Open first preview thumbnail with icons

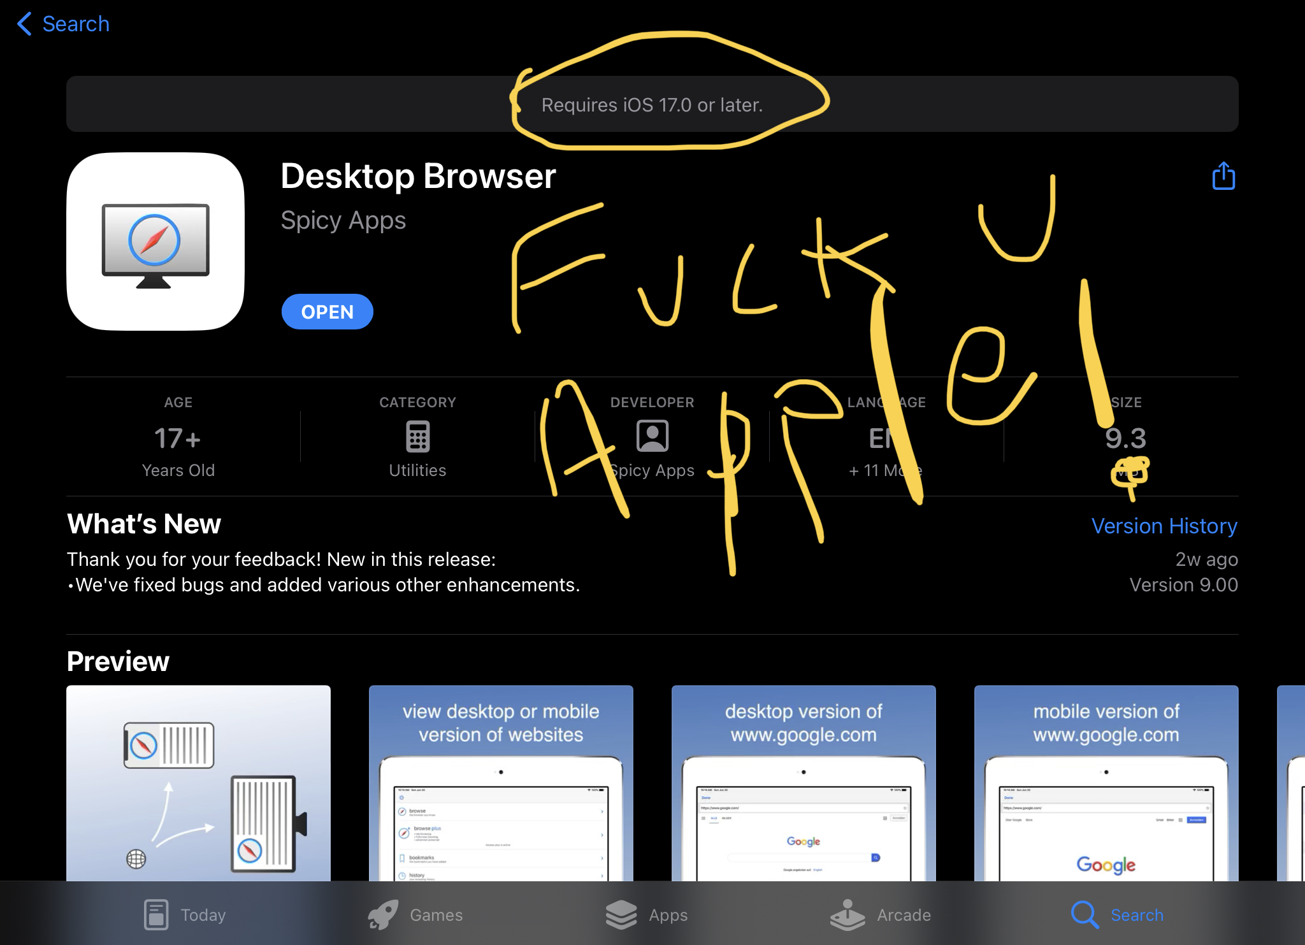coord(198,783)
